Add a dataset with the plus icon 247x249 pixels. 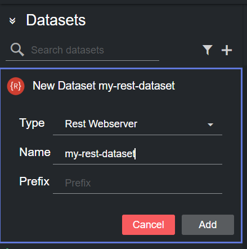click(x=227, y=50)
